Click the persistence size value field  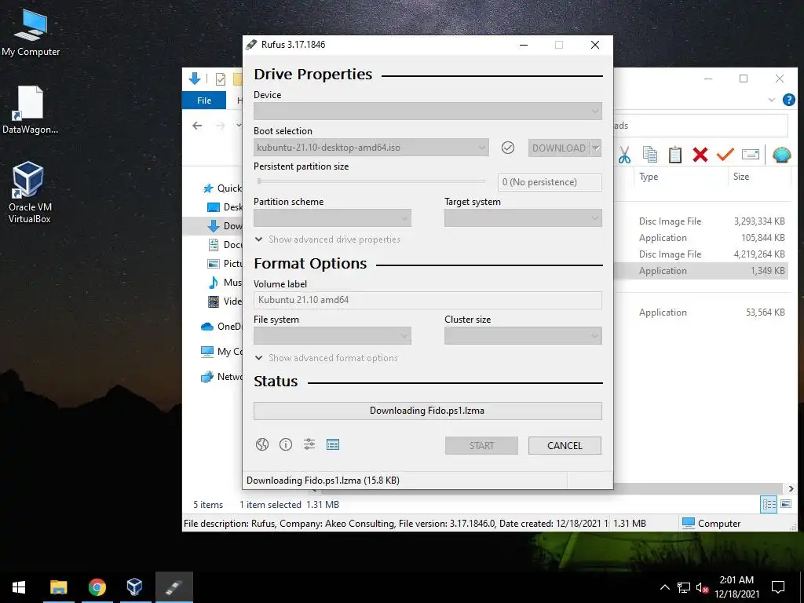(x=550, y=182)
